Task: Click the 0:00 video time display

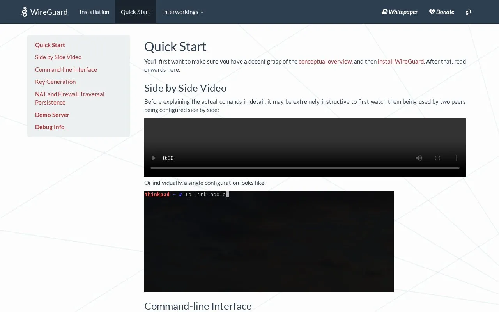Action: pyautogui.click(x=168, y=158)
